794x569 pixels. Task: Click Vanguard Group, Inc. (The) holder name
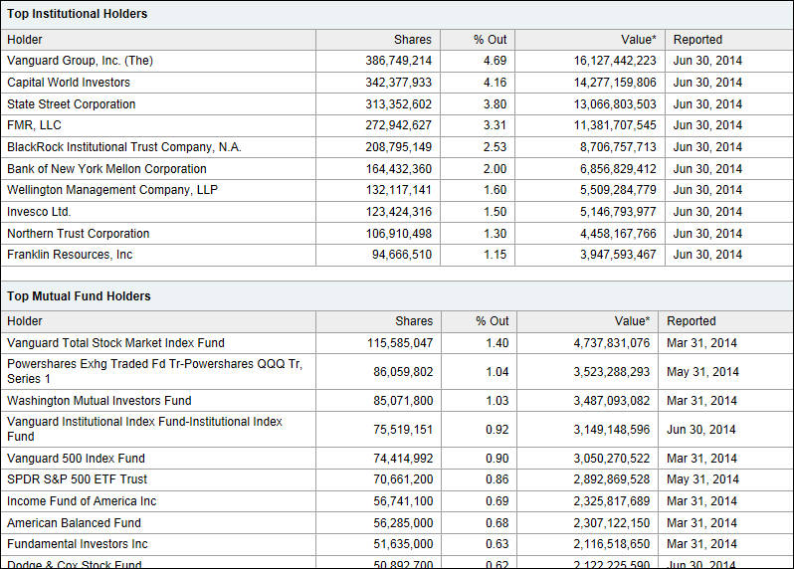tap(80, 61)
